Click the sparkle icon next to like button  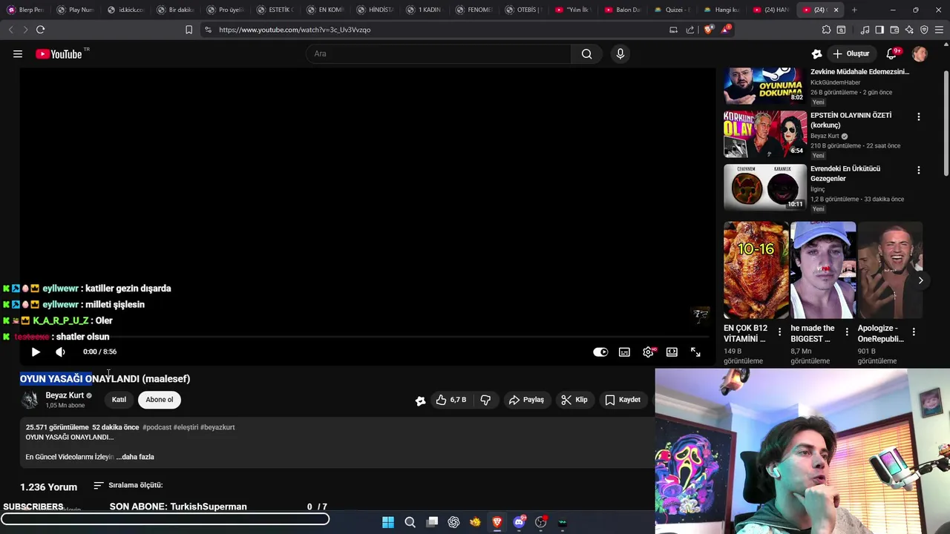420,400
